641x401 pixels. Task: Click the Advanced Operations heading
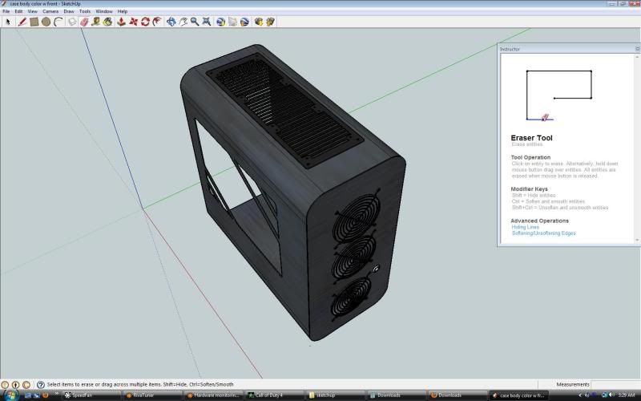[x=539, y=221]
